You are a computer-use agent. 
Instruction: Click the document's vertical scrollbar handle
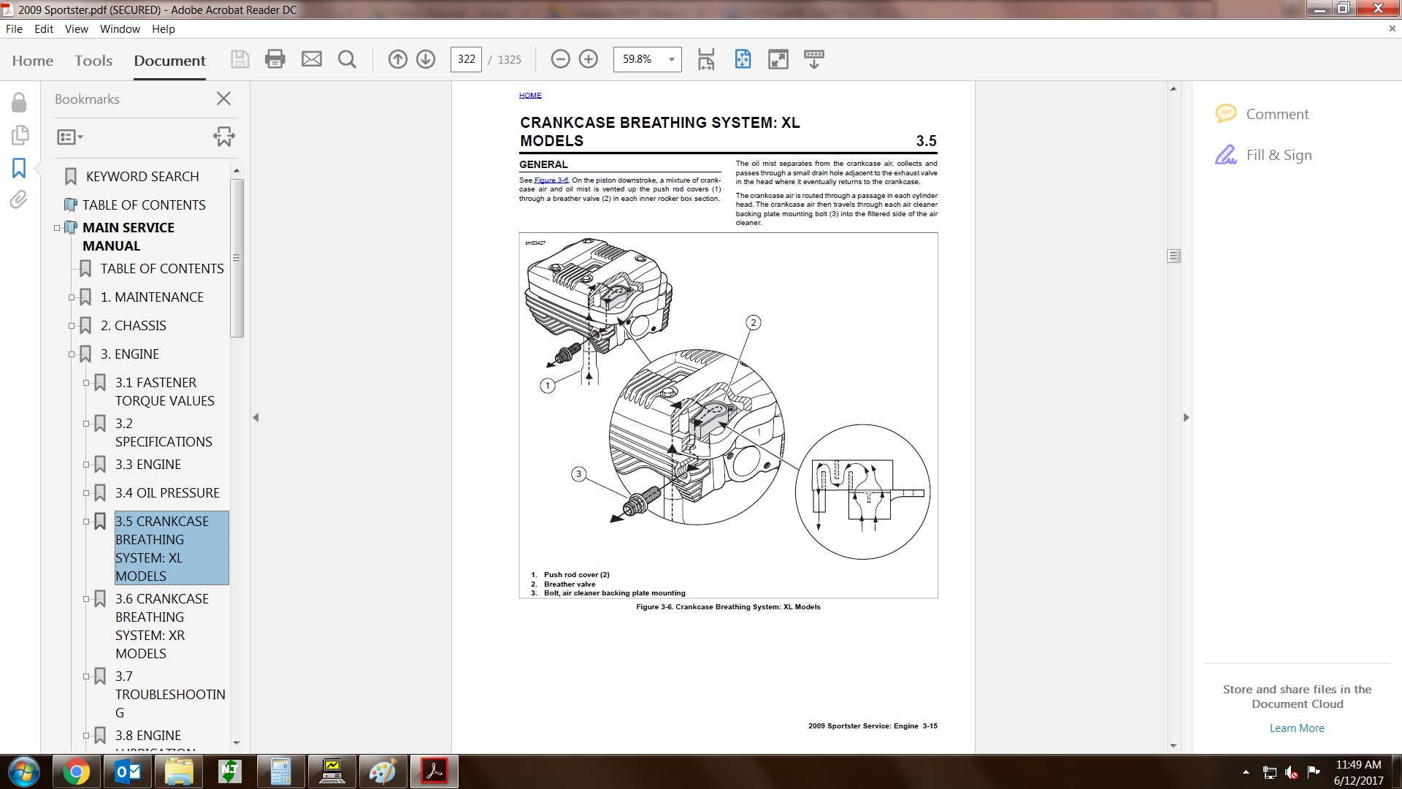(x=1173, y=256)
